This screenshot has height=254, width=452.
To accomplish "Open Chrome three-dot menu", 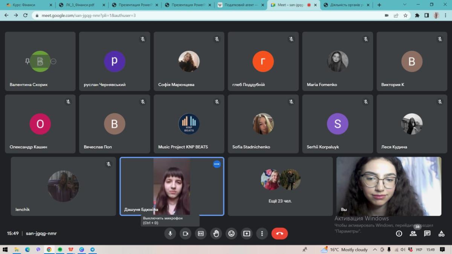I will pos(445,15).
